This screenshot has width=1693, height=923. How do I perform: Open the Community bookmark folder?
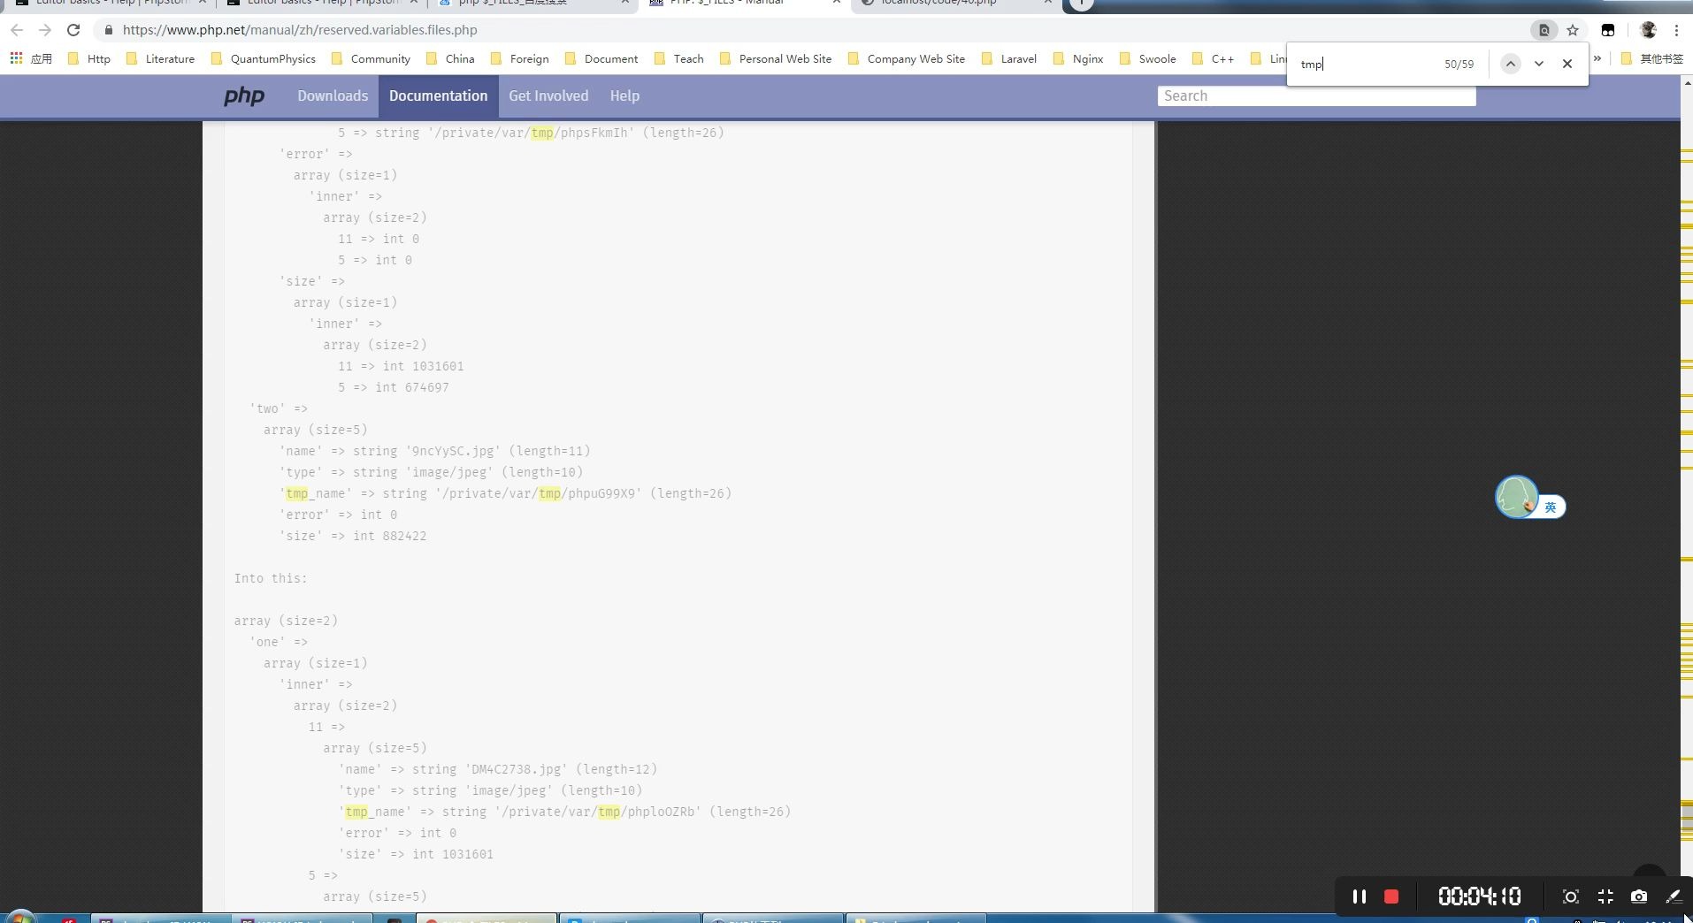[371, 58]
